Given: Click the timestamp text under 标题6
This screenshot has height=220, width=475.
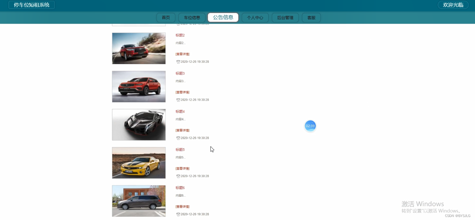Looking at the screenshot, I should [x=195, y=214].
